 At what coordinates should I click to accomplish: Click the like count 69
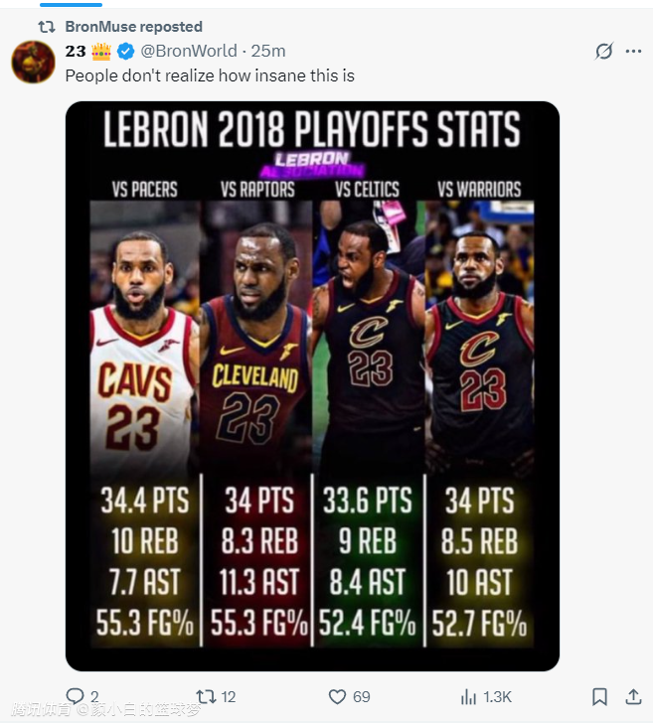pyautogui.click(x=361, y=696)
